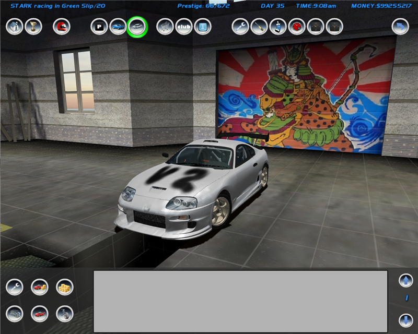Click the blue up arrow page button
The height and width of the screenshot is (334, 418).
[406, 280]
